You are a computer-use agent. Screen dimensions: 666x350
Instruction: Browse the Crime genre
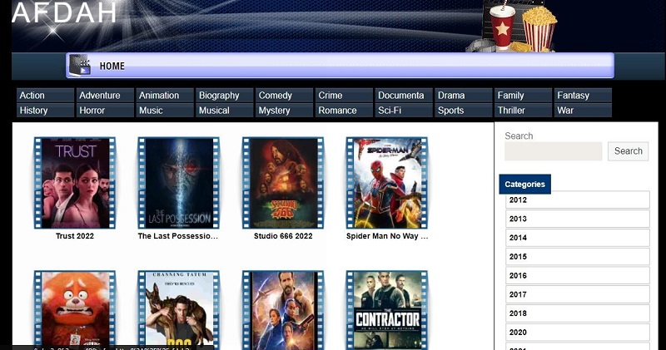pos(344,95)
